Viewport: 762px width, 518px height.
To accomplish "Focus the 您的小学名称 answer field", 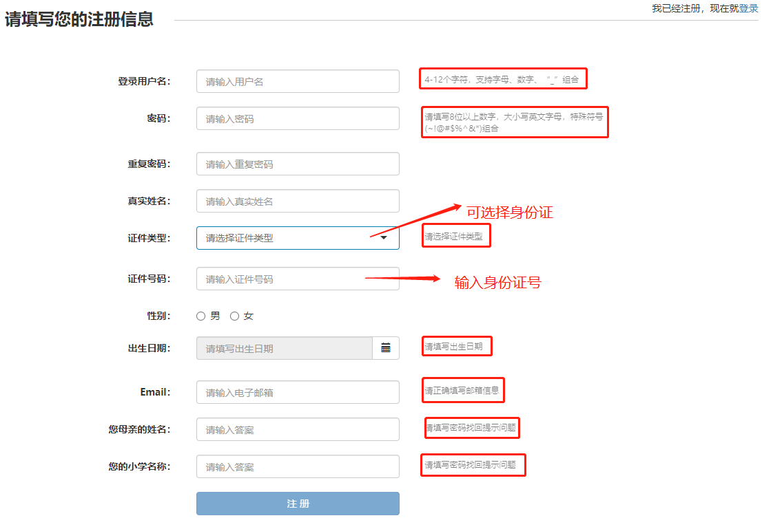I will (x=298, y=466).
